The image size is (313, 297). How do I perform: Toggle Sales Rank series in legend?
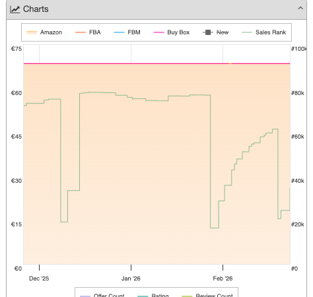click(263, 32)
